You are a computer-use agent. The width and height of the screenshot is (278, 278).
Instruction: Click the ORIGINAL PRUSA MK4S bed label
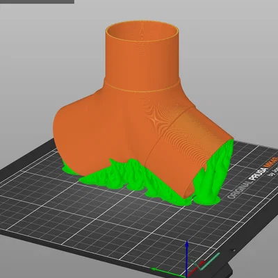tap(252, 178)
